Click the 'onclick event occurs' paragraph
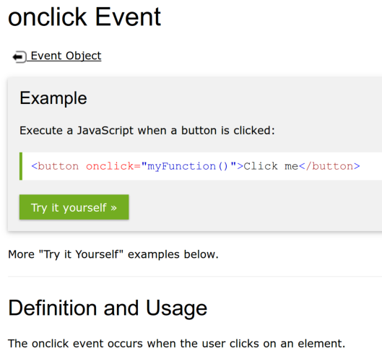Screen dimensions: 382x359 coord(177,344)
